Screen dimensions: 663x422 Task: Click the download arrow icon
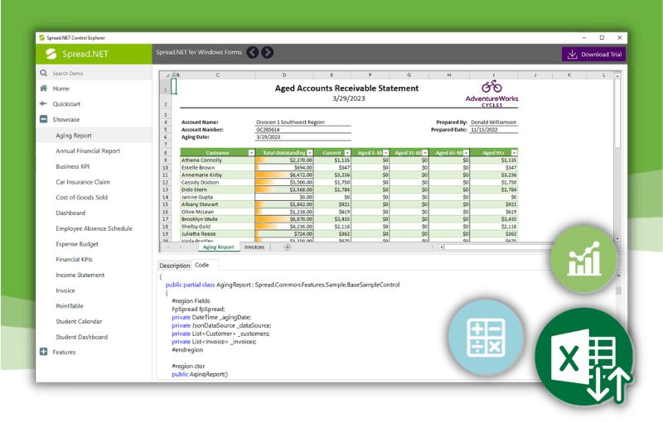(572, 54)
